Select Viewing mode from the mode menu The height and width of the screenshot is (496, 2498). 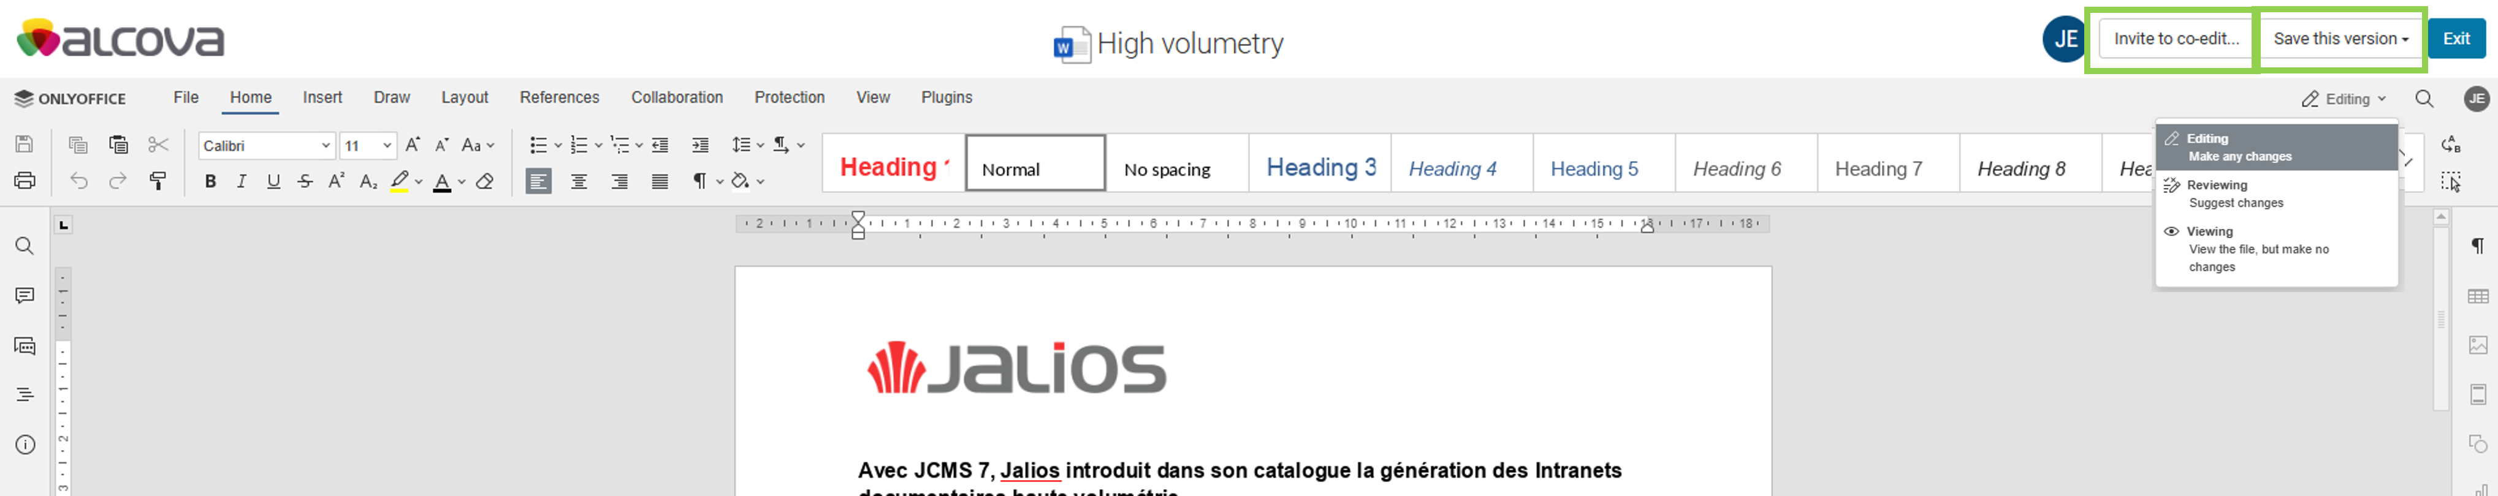tap(2277, 249)
